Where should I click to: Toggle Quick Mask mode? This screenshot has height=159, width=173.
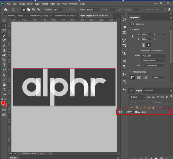tap(4, 110)
